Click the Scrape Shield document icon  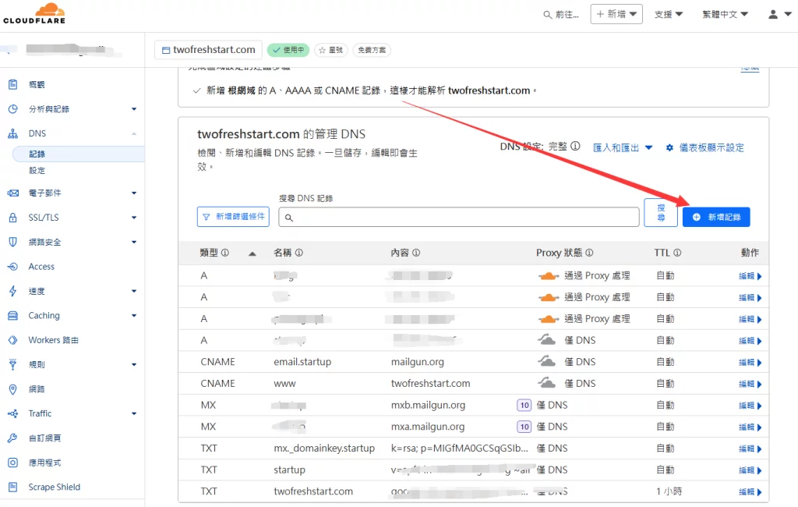coord(12,487)
